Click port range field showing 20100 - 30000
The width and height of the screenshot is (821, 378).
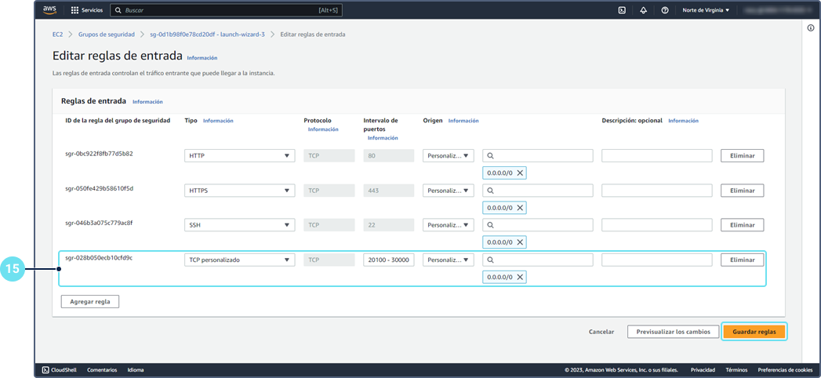389,260
